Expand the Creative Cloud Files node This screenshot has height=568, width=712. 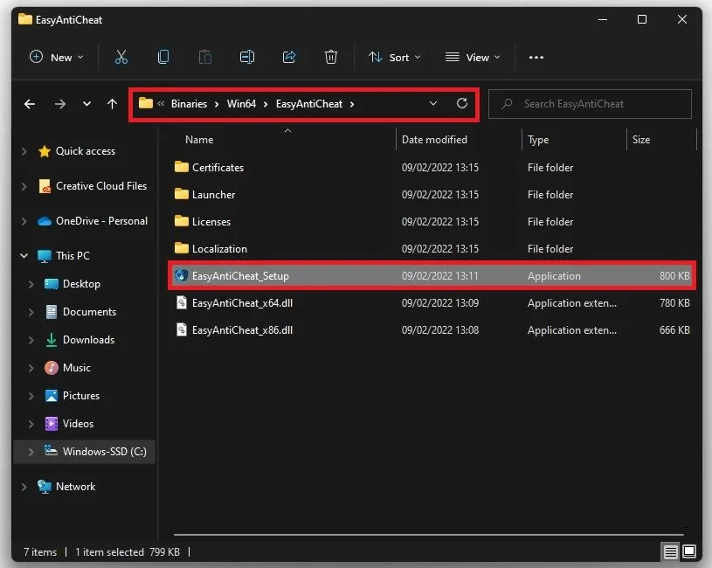[x=24, y=186]
